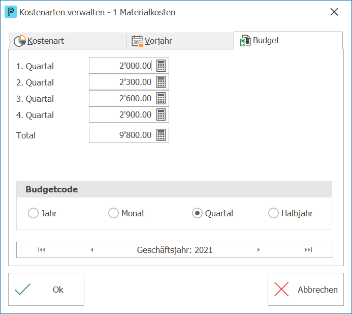Open calculator for 2. Quartal field

click(x=161, y=82)
